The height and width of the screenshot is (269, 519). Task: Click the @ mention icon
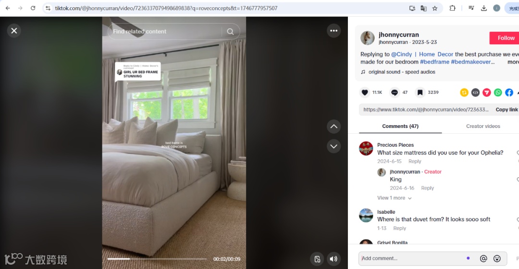point(483,258)
